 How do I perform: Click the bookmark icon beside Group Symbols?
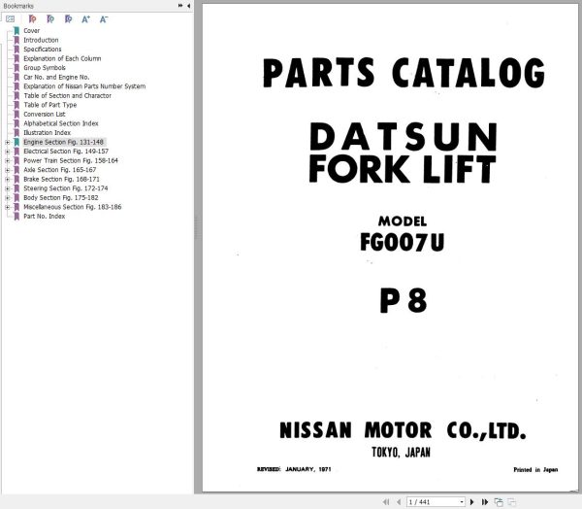point(16,68)
